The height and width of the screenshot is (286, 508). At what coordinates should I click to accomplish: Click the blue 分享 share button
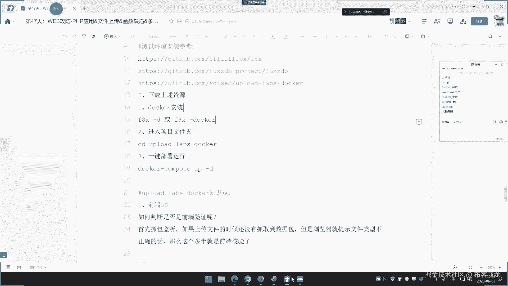coord(479,21)
